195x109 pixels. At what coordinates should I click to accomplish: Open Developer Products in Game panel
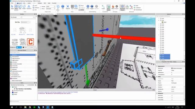[x=19, y=91]
